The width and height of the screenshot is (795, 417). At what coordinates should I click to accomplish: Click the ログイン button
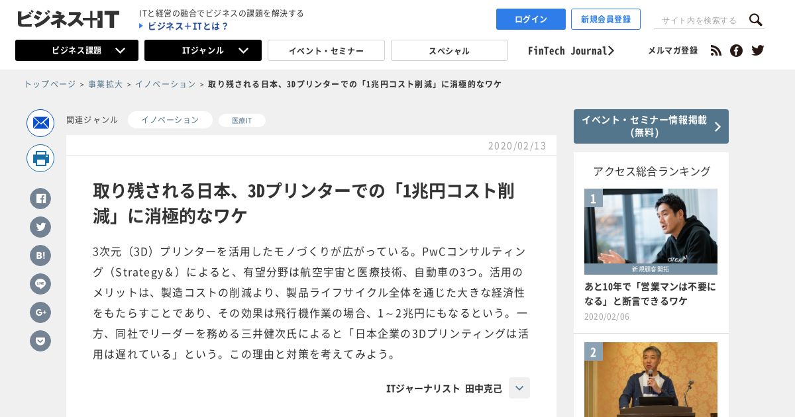pos(531,19)
